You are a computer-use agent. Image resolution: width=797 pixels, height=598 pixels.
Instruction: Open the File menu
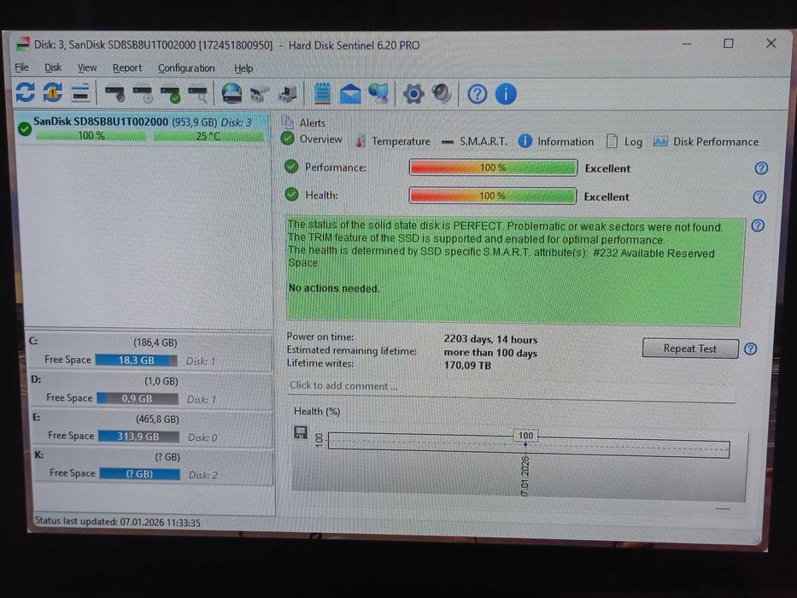[x=22, y=67]
